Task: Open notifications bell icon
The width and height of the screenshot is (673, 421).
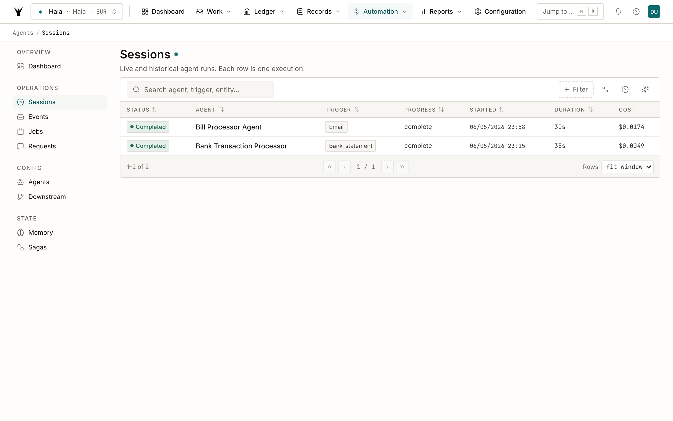Action: [x=618, y=11]
